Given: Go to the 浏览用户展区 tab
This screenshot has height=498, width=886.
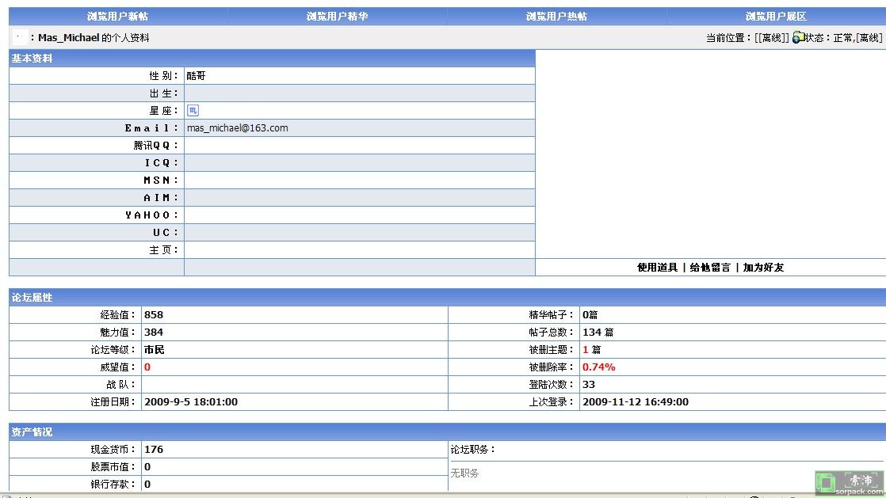Looking at the screenshot, I should pyautogui.click(x=776, y=17).
